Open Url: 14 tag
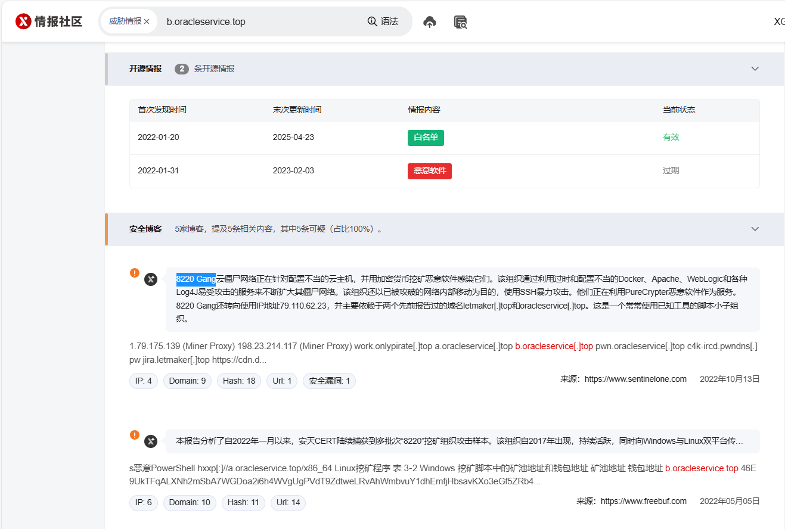The height and width of the screenshot is (529, 785). (288, 503)
